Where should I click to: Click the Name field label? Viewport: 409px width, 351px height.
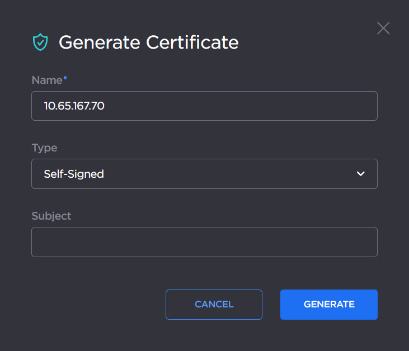pyautogui.click(x=47, y=80)
